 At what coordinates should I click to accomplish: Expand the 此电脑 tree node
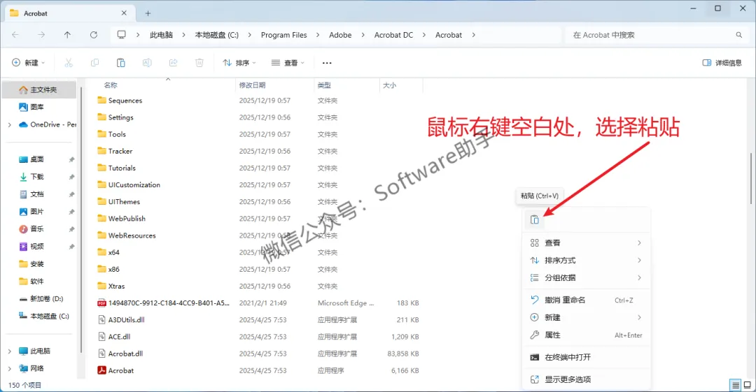tap(10, 351)
